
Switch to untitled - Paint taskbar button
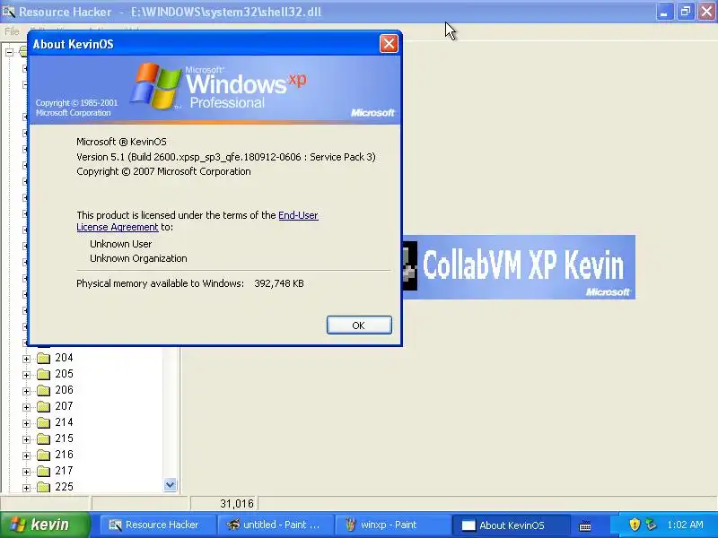click(275, 525)
